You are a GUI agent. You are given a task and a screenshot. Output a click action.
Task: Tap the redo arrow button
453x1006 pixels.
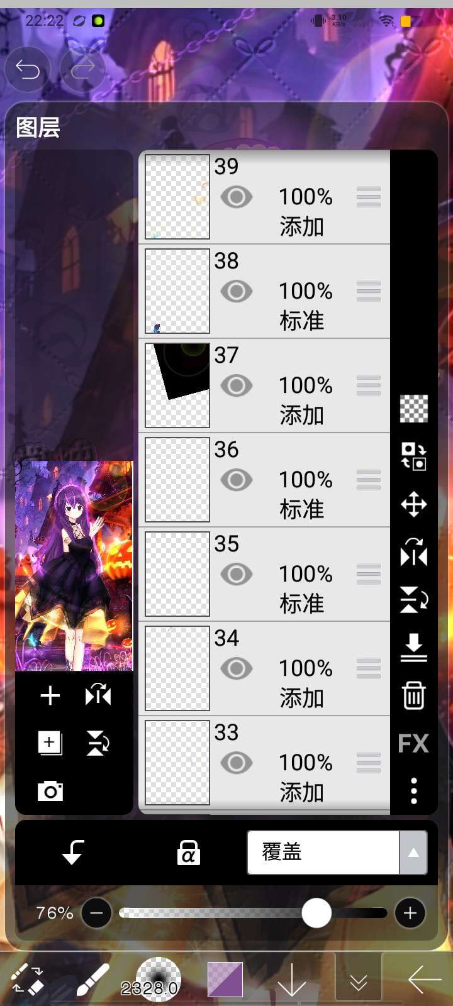[82, 69]
